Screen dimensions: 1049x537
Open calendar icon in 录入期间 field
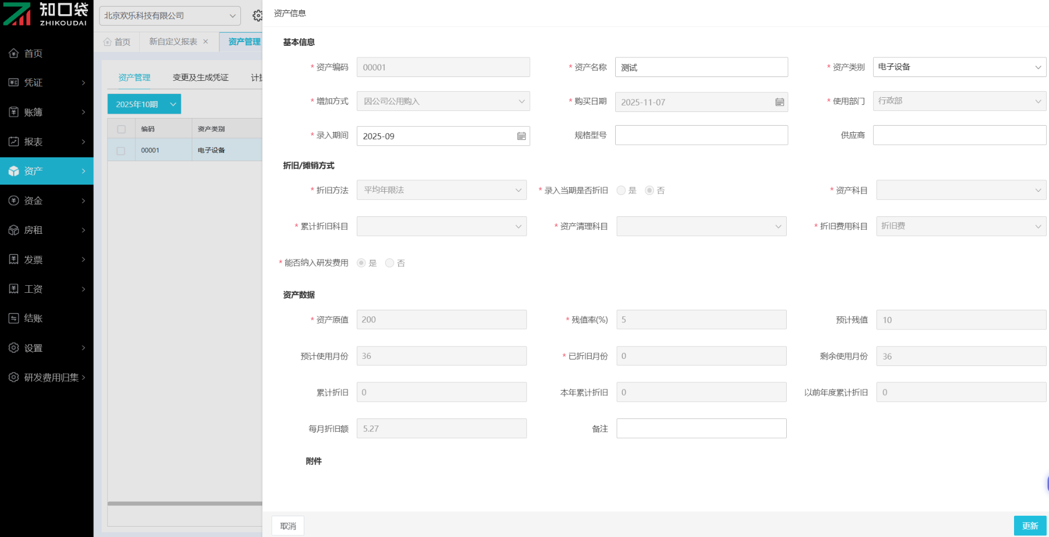521,136
